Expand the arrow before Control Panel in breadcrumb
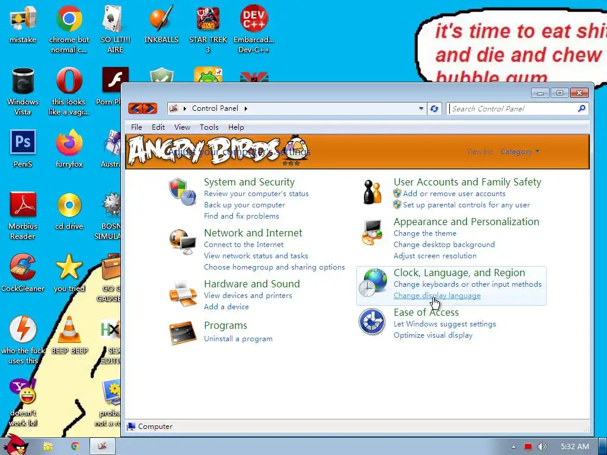 tap(185, 109)
